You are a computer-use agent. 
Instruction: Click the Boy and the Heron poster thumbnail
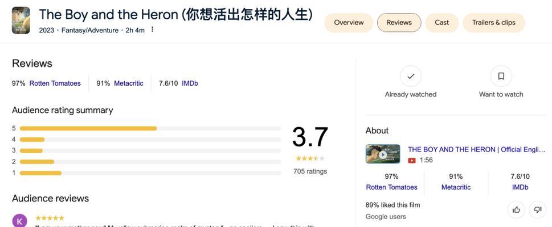tap(21, 20)
